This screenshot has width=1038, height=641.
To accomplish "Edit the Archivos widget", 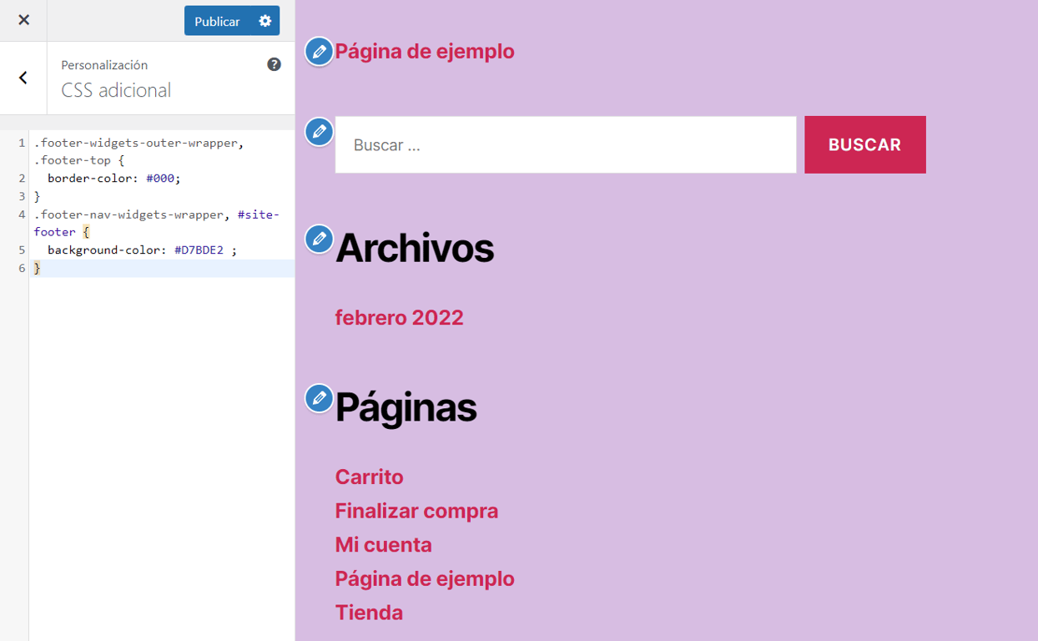I will click(318, 238).
